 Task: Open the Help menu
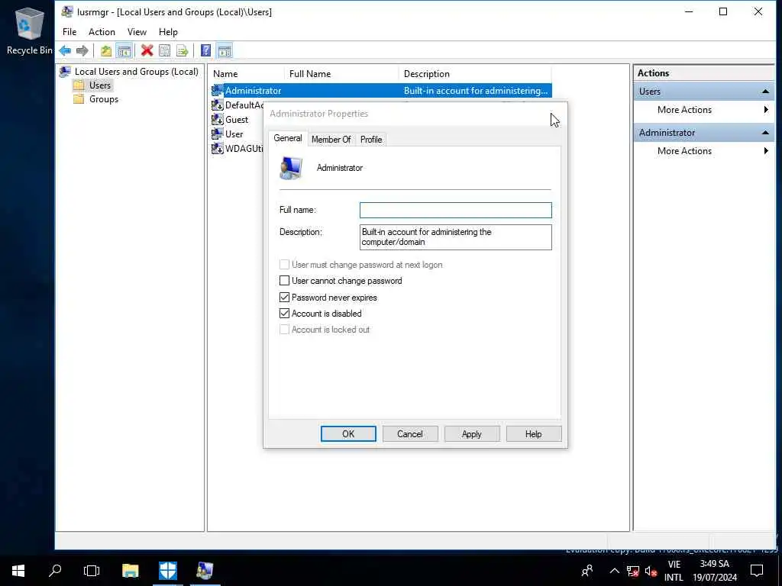[x=168, y=32]
